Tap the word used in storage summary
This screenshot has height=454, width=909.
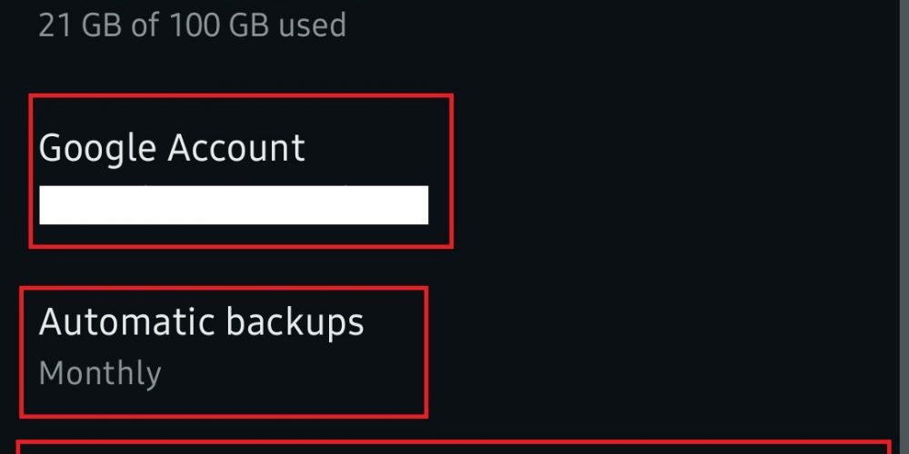[311, 25]
